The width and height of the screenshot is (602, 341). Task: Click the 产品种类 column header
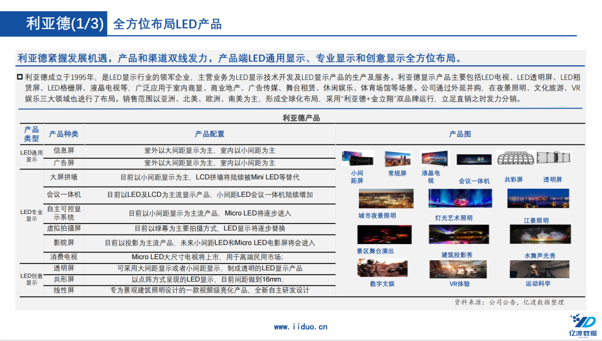click(x=64, y=134)
